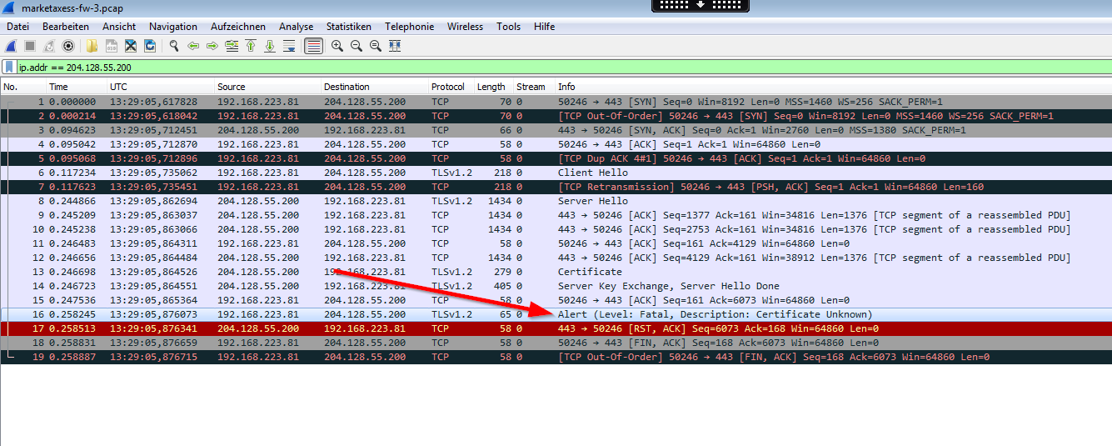Click the top-center dark dropdown handle
Viewport: 1112px width, 446px height.
[700, 5]
